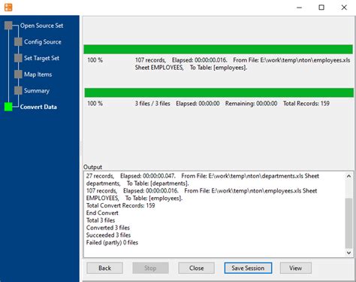This screenshot has height=282, width=356.
Task: Click the Output scrollbar up arrow
Action: (x=348, y=176)
